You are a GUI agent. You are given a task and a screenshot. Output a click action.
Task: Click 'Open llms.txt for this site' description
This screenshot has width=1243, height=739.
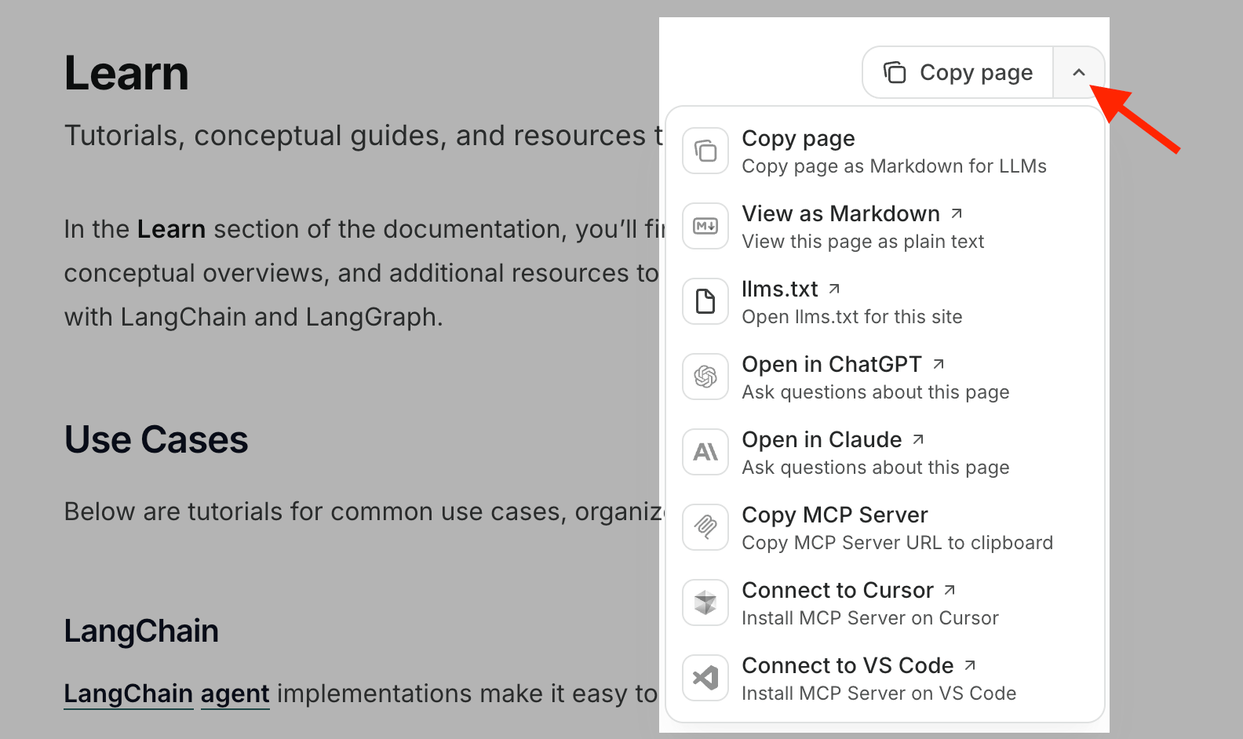852,317
